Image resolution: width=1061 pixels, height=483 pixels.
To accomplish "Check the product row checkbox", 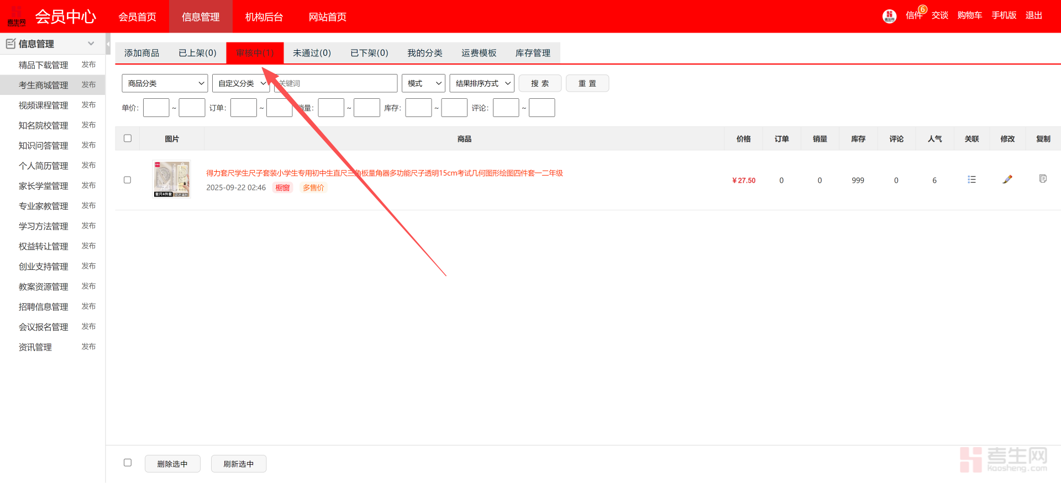I will tap(128, 180).
